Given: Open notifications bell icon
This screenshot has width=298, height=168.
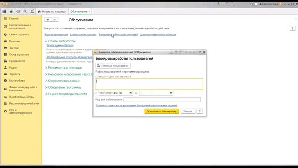Looking at the screenshot, I should click(x=32, y=11).
